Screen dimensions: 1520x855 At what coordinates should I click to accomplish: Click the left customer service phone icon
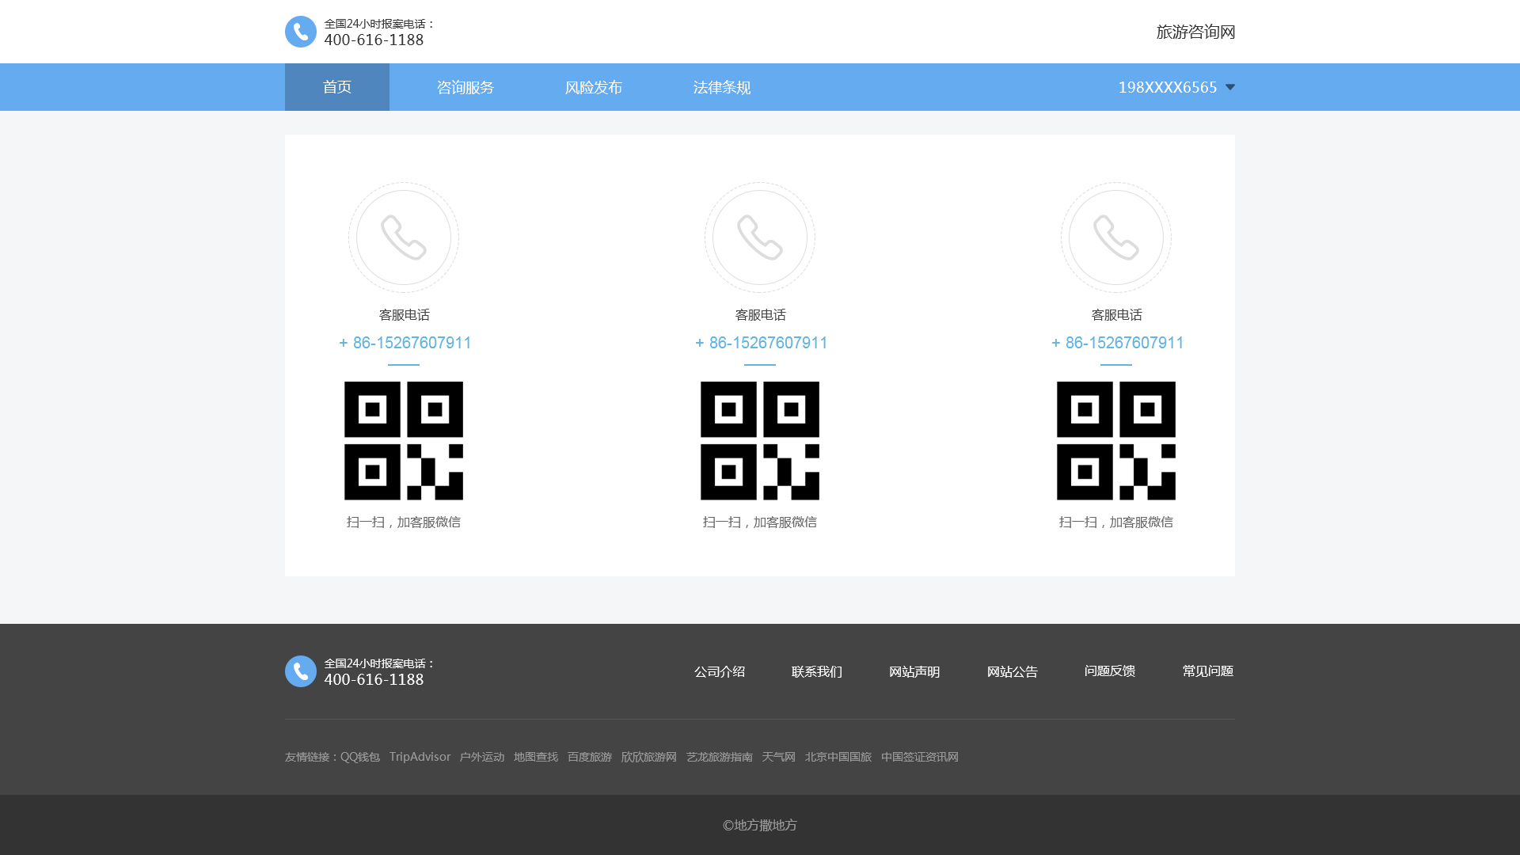[404, 237]
